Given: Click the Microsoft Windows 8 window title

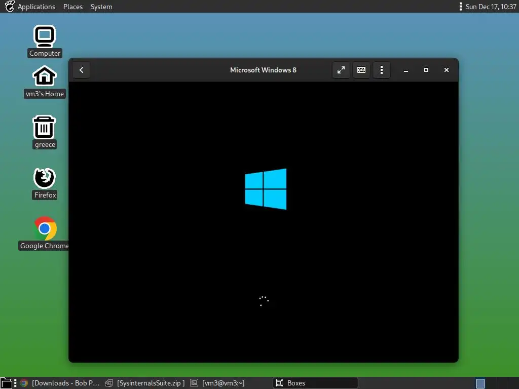Looking at the screenshot, I should click(x=263, y=70).
